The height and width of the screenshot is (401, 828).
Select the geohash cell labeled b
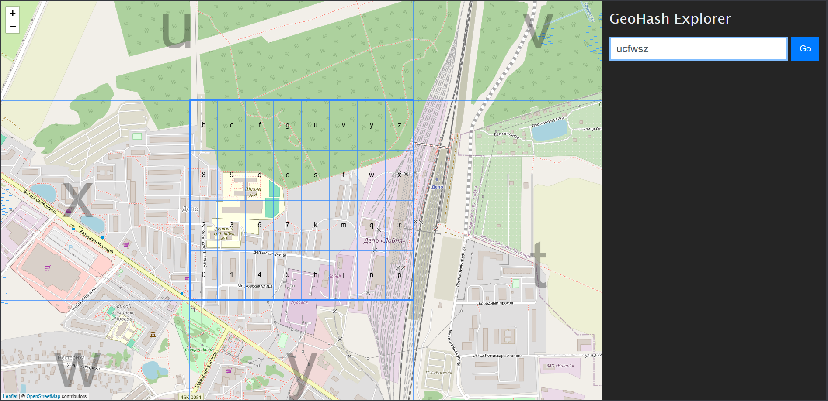tap(204, 126)
